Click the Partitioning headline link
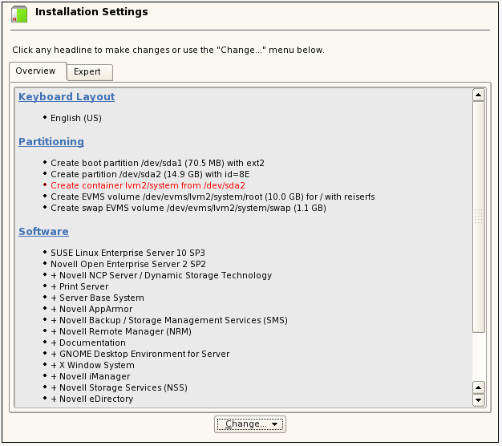502x446 pixels. point(51,142)
